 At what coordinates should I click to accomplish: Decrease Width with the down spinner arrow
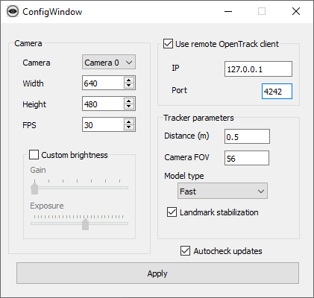tap(129, 86)
